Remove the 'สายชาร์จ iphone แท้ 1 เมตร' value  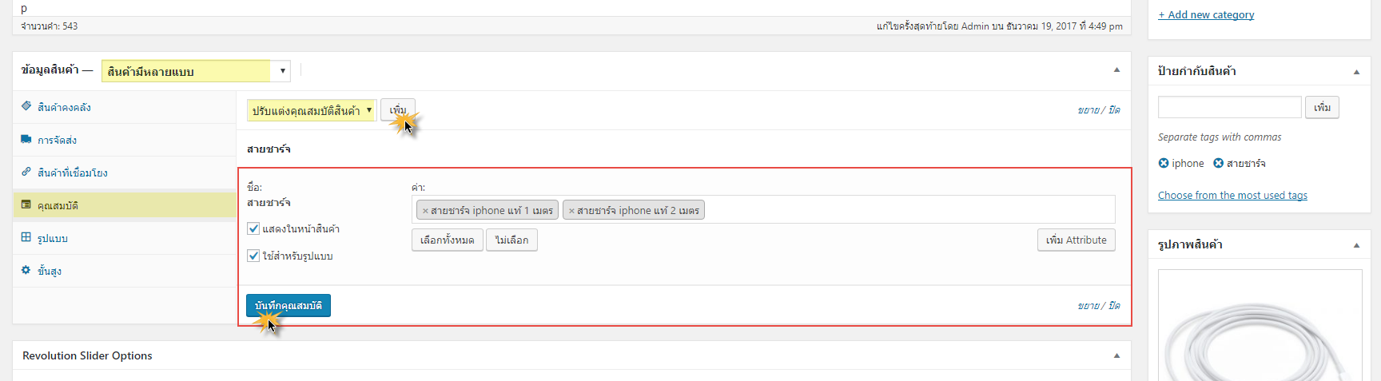[x=425, y=211]
